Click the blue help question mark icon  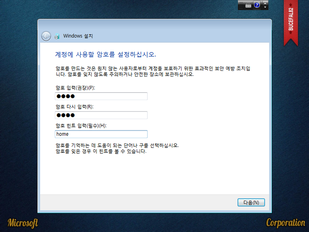(x=257, y=5)
